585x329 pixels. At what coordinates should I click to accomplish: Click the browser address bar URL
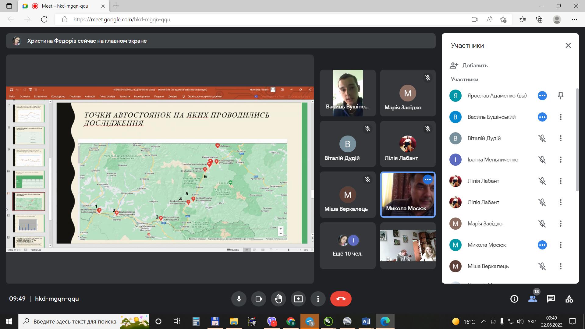122,19
